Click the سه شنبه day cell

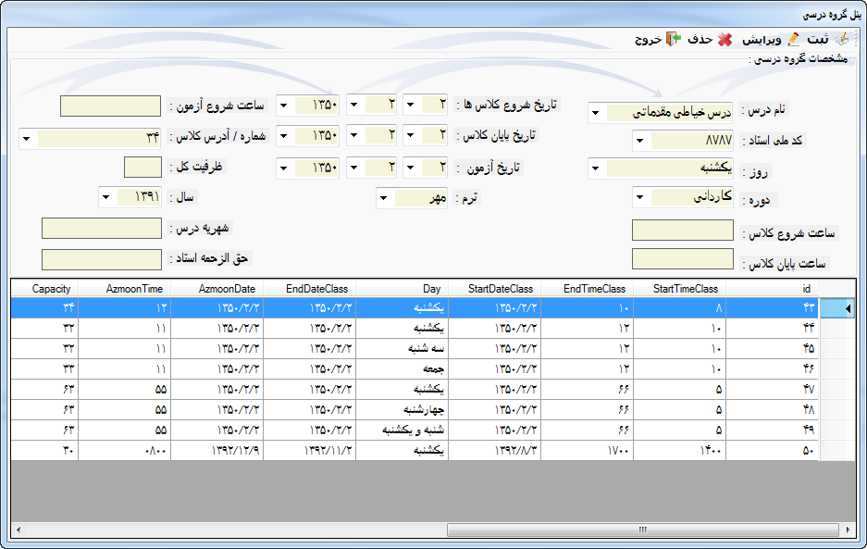[x=402, y=349]
